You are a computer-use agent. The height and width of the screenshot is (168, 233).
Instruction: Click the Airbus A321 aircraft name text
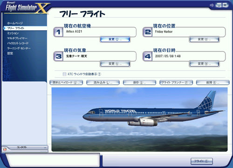(x=74, y=31)
